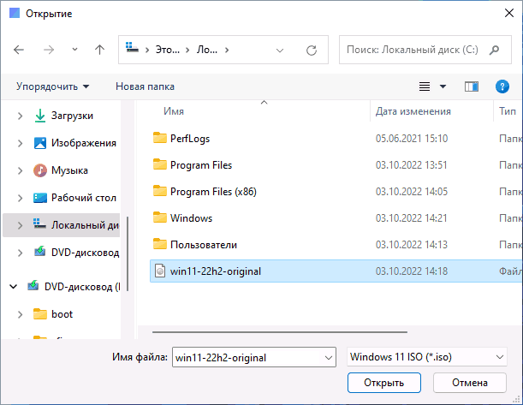Viewport: 523px width, 405px height.
Task: Select the first collapsed 'DVD-дисковод' tree item
Action: (85, 253)
